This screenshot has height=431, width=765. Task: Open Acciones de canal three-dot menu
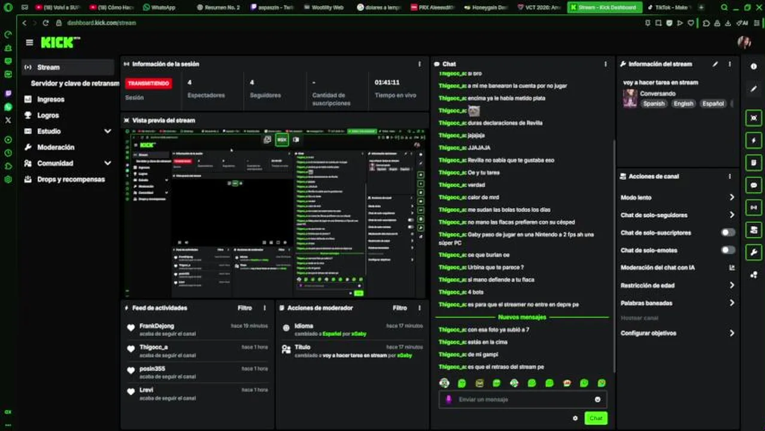coord(730,177)
